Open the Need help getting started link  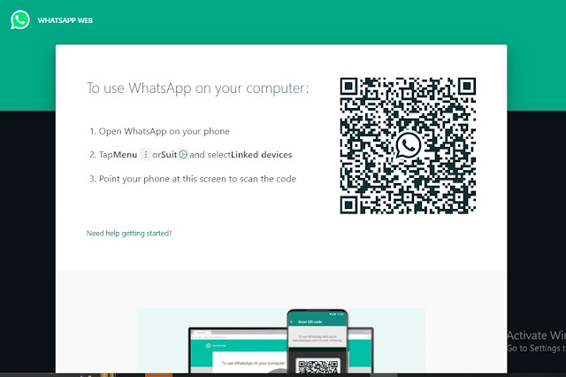point(129,234)
